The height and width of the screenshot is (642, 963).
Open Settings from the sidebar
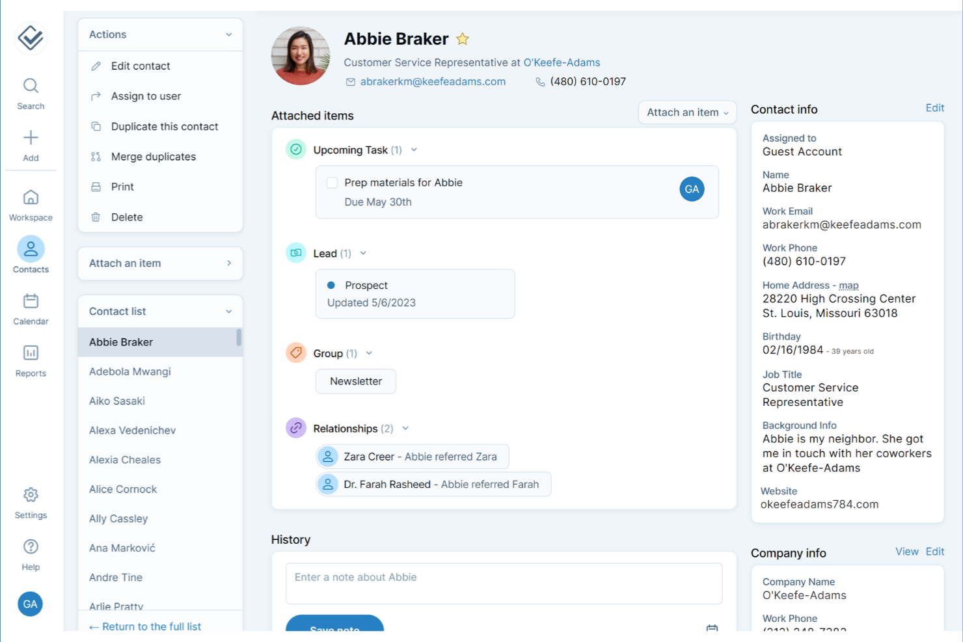tap(30, 495)
